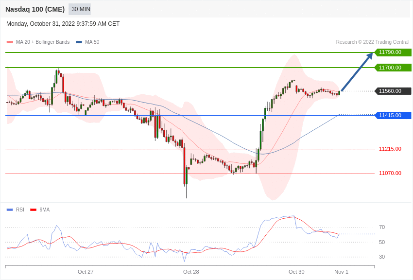Select the 11415.00 pivot price label
This screenshot has height=280, width=413.
pyautogui.click(x=393, y=115)
